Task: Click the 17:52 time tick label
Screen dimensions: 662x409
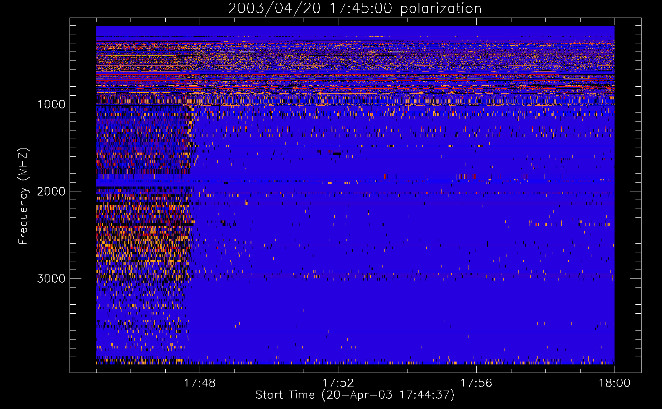Action: tap(338, 383)
